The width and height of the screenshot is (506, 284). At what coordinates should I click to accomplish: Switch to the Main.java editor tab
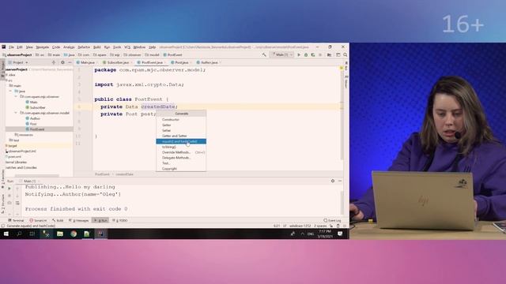(86, 62)
